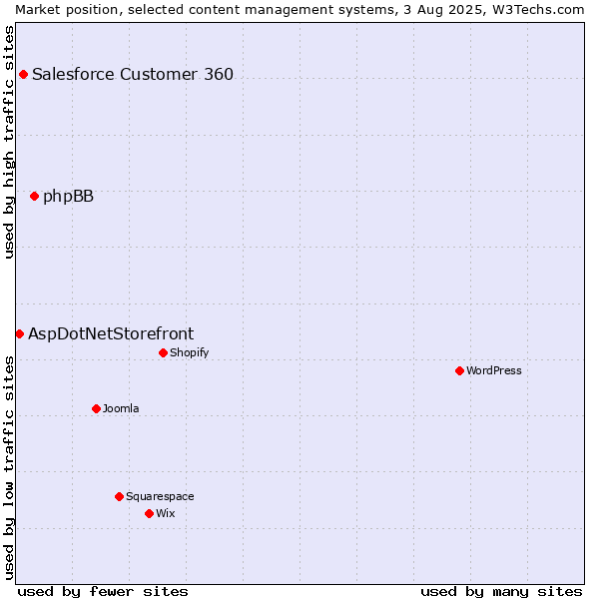Screen dimensions: 599x599
Task: Select the 'Salesforce Customer 360' label
Action: pos(133,74)
